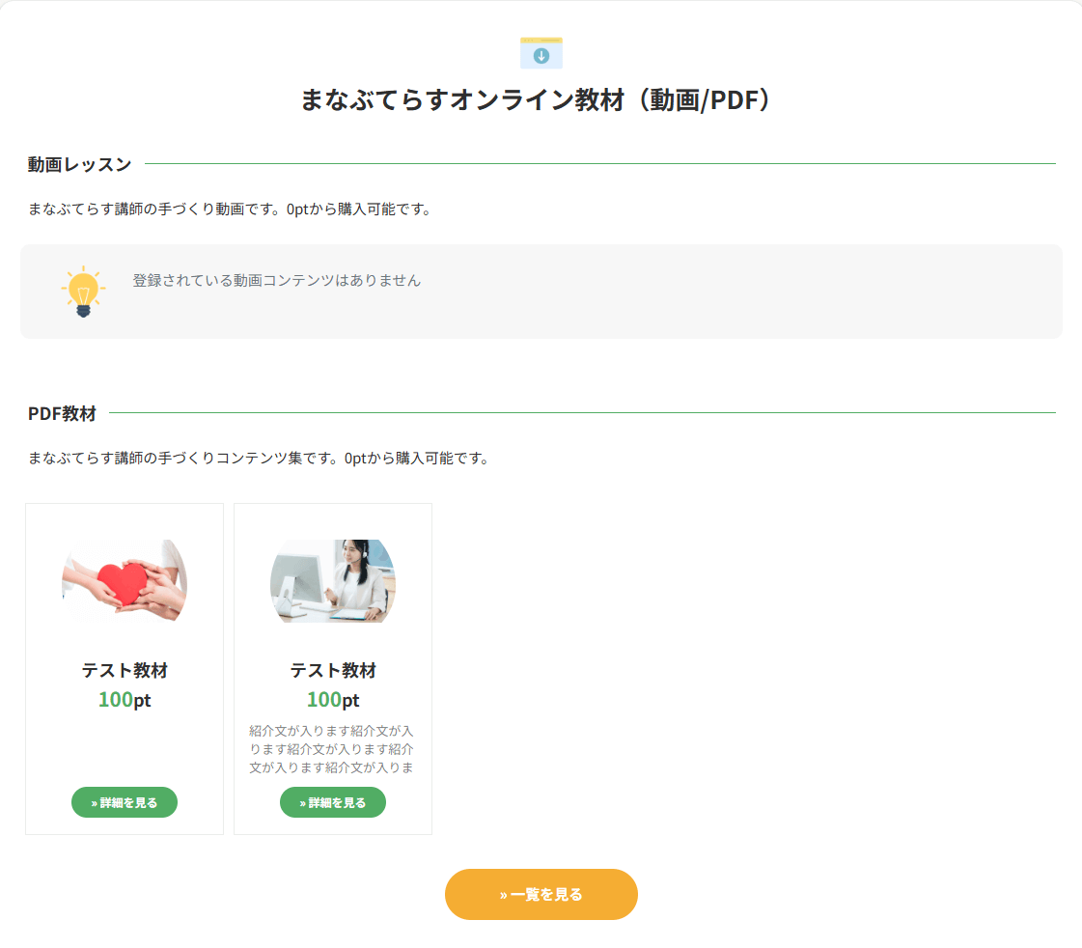Screen dimensions: 1082x948
Task: Click the lightbulb icon in the video notice
Action: tap(83, 291)
